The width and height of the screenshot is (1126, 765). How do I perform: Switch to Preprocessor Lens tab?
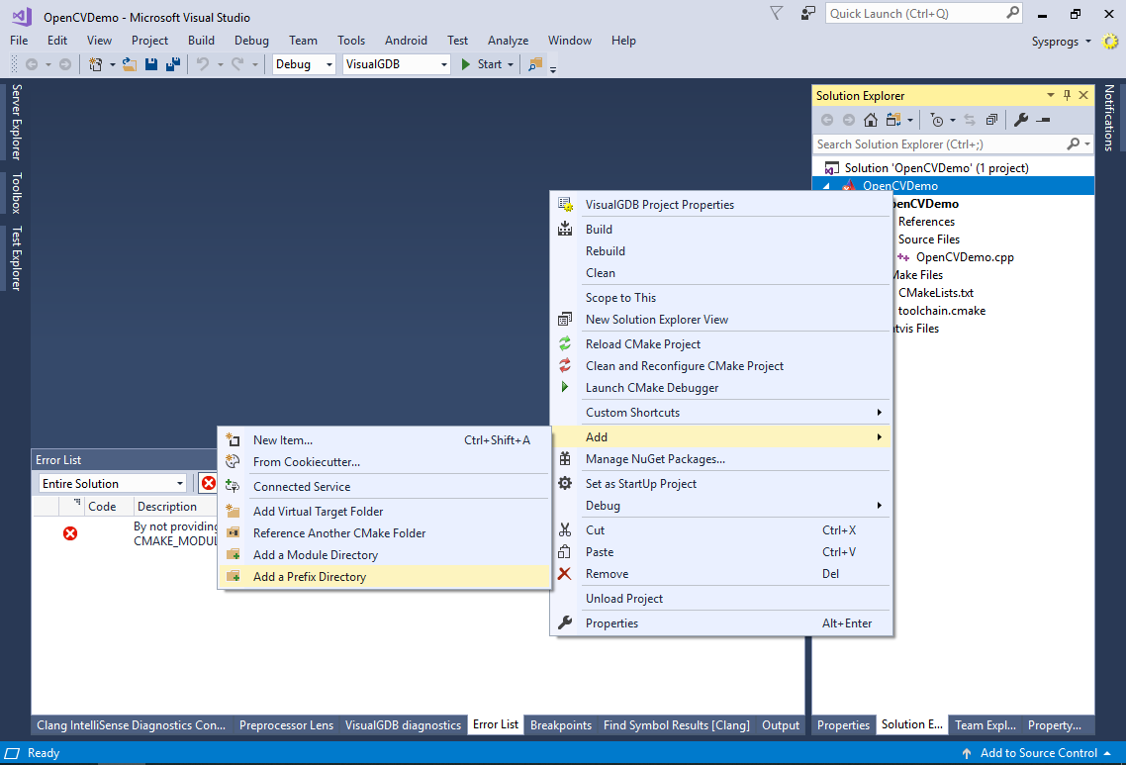(x=287, y=724)
